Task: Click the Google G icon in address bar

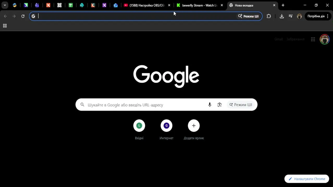Action: point(33,16)
